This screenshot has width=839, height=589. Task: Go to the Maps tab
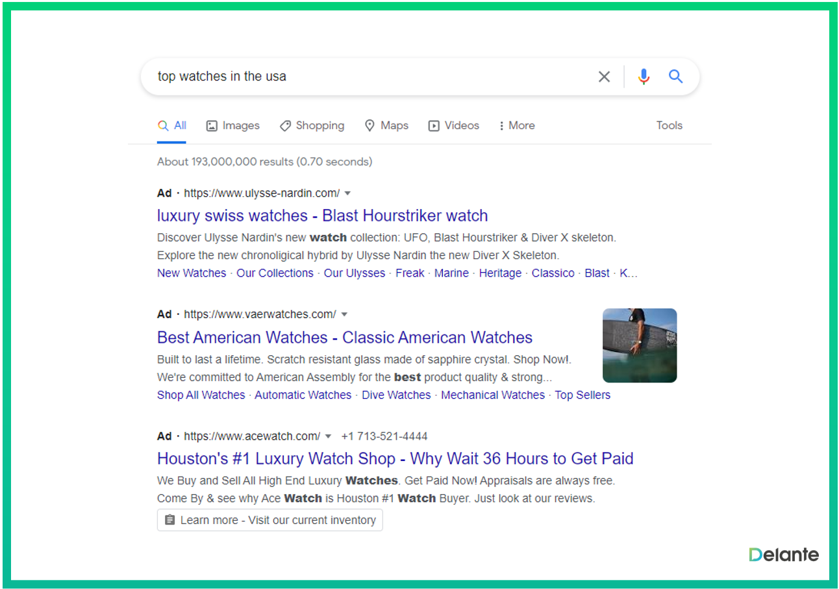pyautogui.click(x=386, y=126)
